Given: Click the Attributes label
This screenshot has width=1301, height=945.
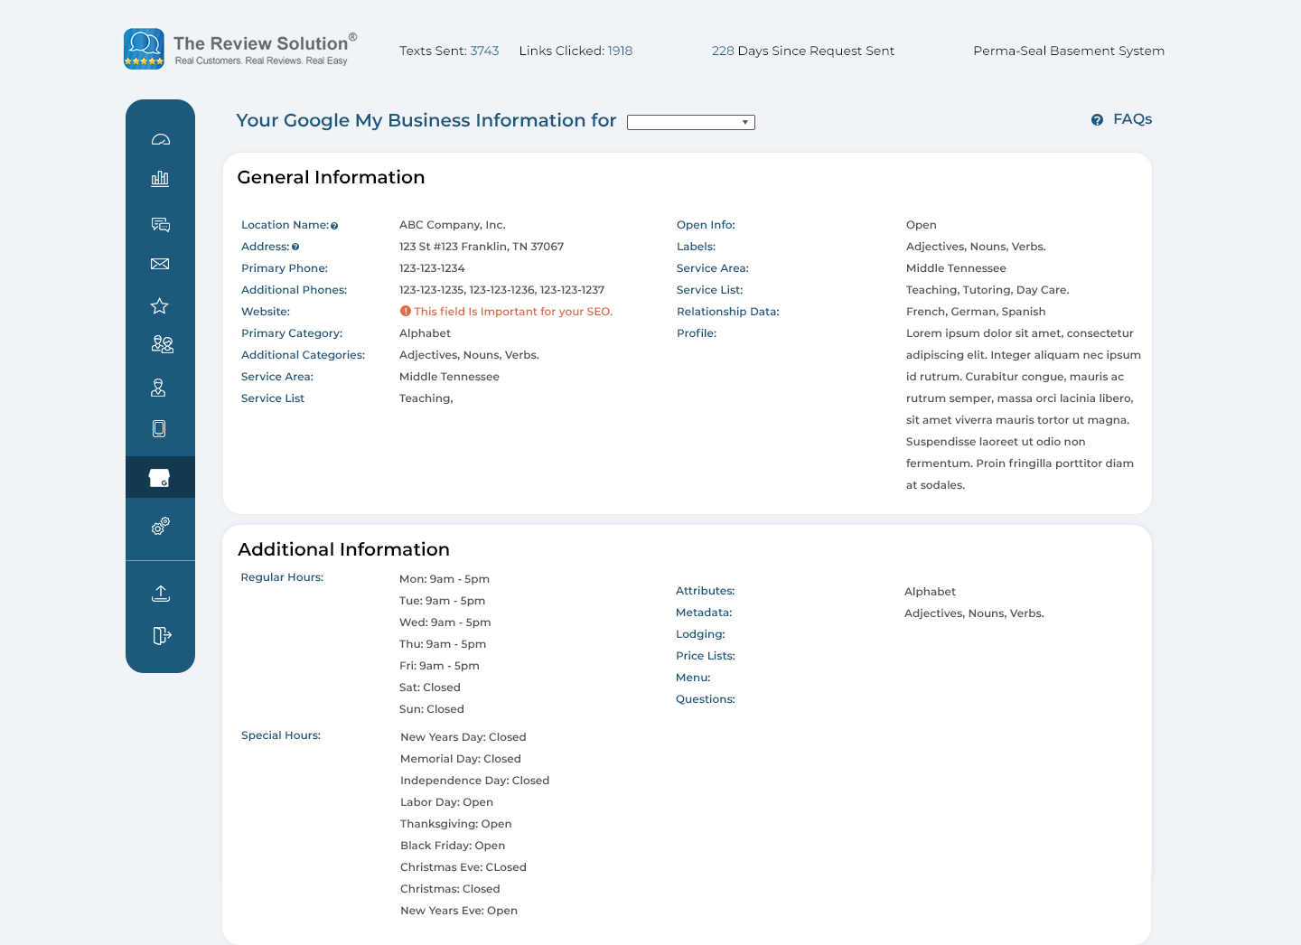Looking at the screenshot, I should pos(706,591).
